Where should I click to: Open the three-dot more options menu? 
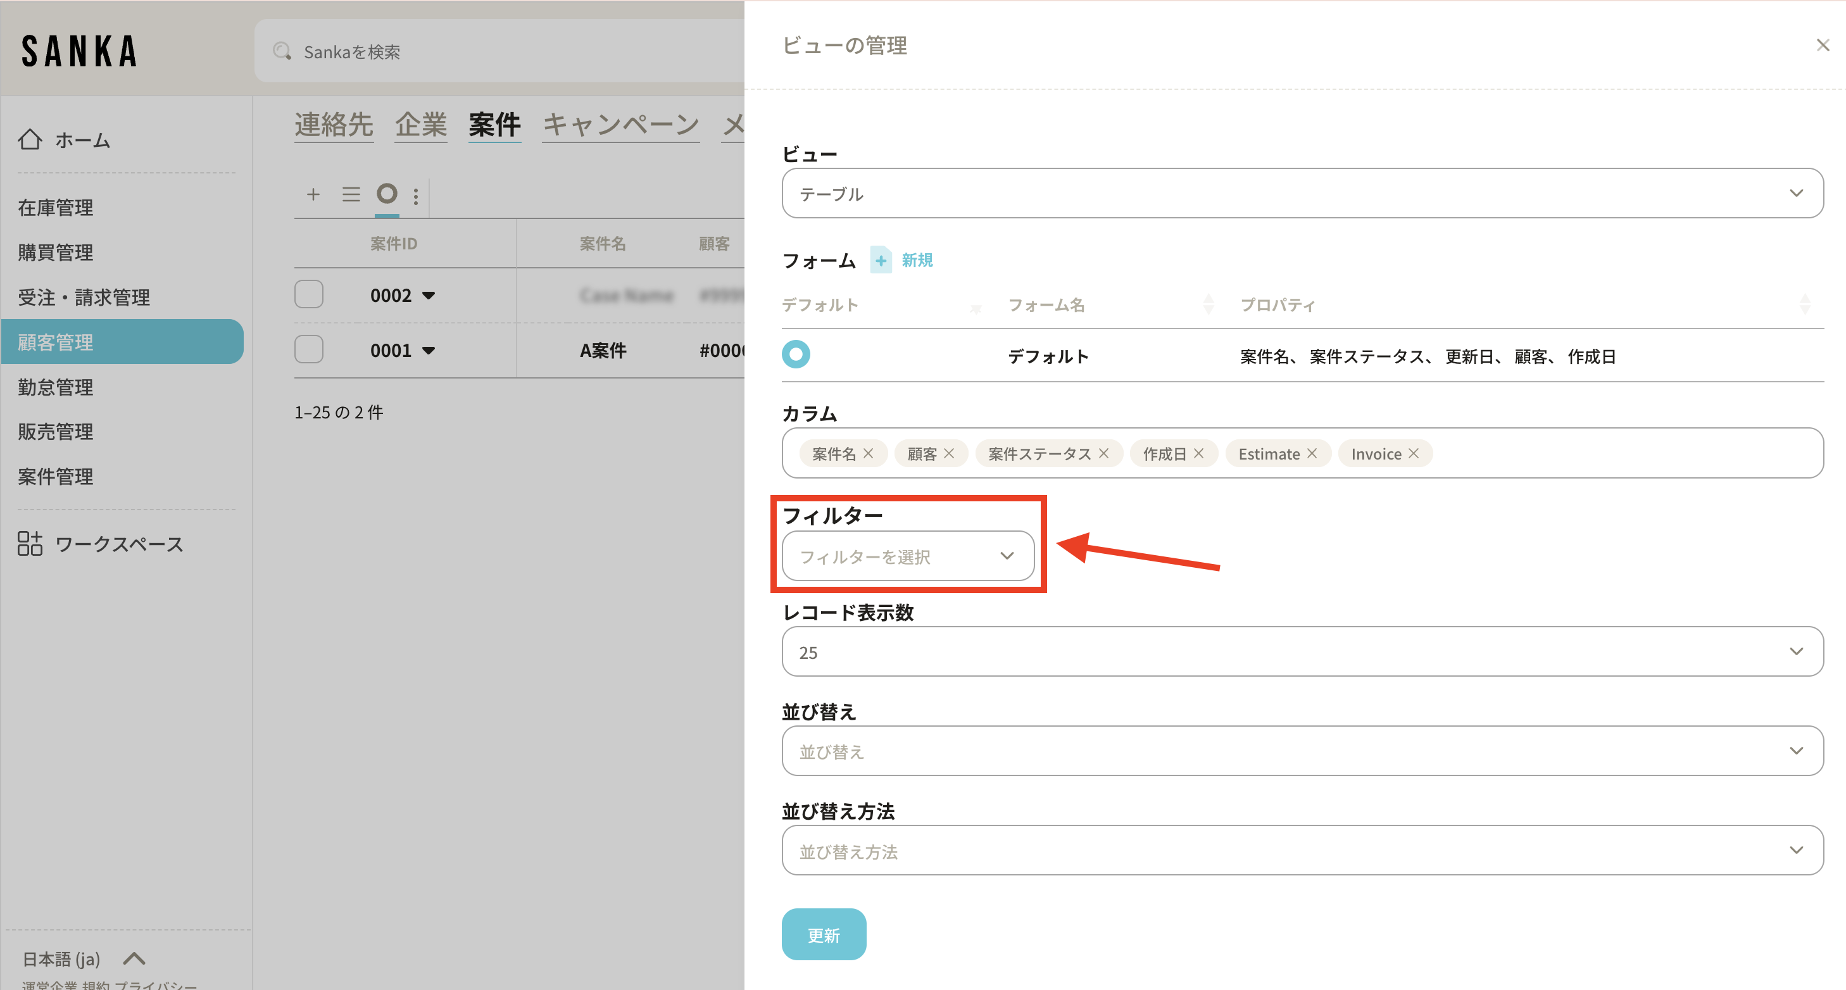click(x=416, y=196)
